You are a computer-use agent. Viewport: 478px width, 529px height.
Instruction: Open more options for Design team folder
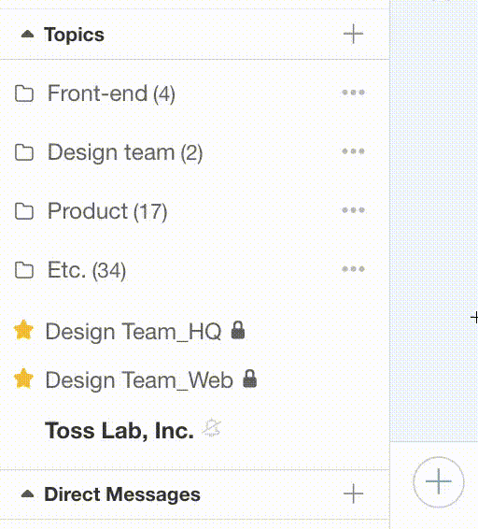coord(353,151)
